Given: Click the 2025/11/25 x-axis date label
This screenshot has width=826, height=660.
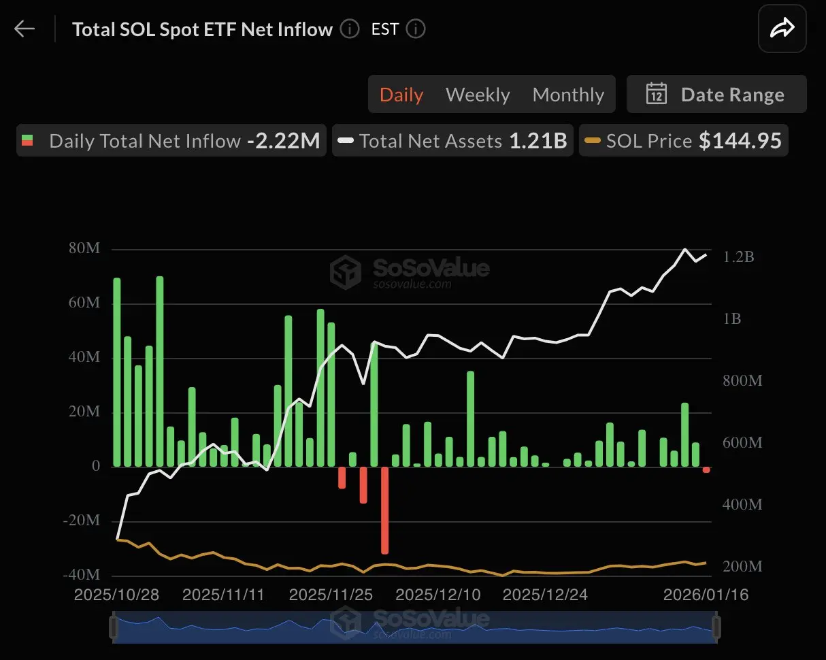Looking at the screenshot, I should (331, 595).
